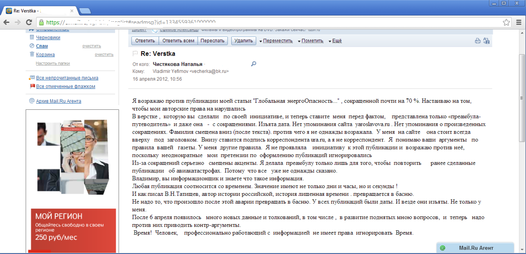The image size is (526, 254).
Task: Click the Ответить button
Action: click(x=145, y=41)
